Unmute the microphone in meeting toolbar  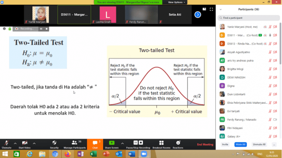coord(6,143)
